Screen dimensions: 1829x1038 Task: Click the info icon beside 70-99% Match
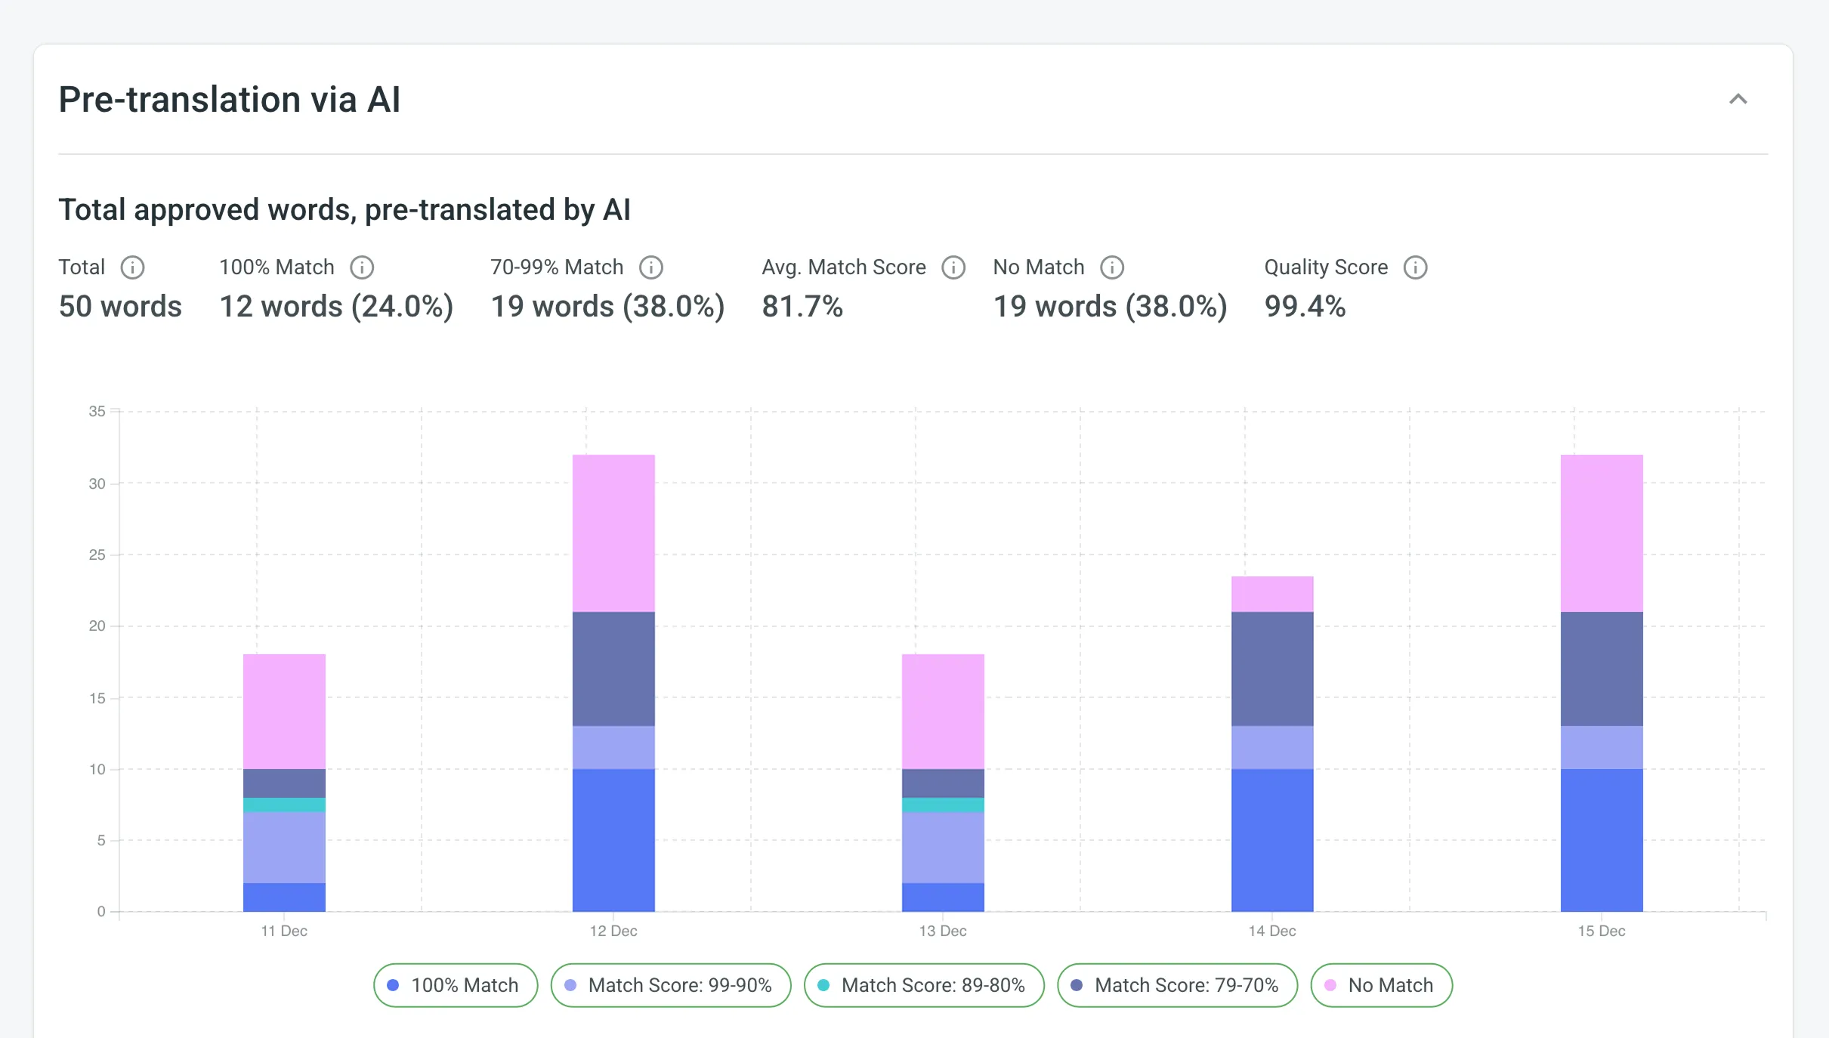(x=651, y=267)
